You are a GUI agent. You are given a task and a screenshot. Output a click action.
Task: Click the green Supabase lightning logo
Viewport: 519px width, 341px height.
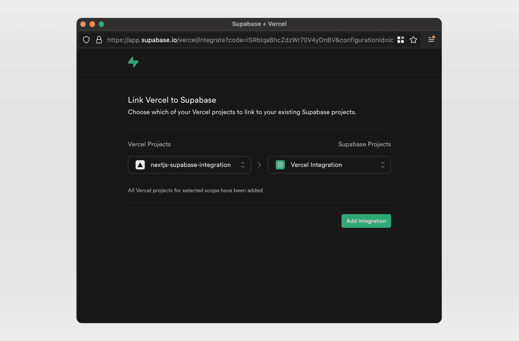(133, 62)
